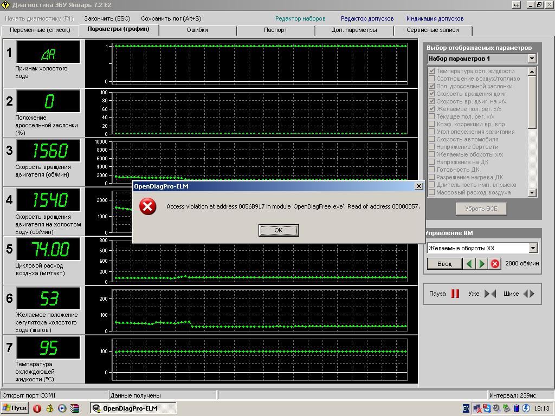The height and width of the screenshot is (416, 555).
Task: Click the wider (Шире) arrows icon
Action: tap(529, 294)
